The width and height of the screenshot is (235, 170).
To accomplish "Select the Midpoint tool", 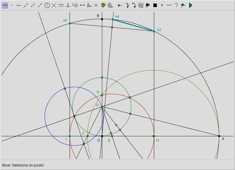I will point(82,5).
